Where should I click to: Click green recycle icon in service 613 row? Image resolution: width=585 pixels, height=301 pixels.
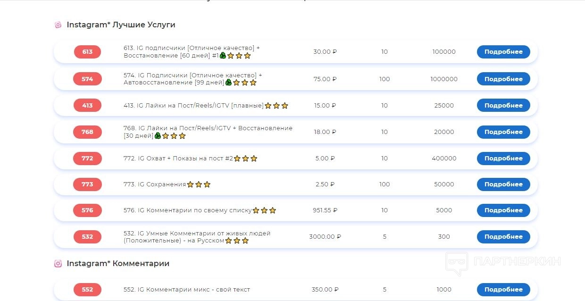click(x=223, y=56)
